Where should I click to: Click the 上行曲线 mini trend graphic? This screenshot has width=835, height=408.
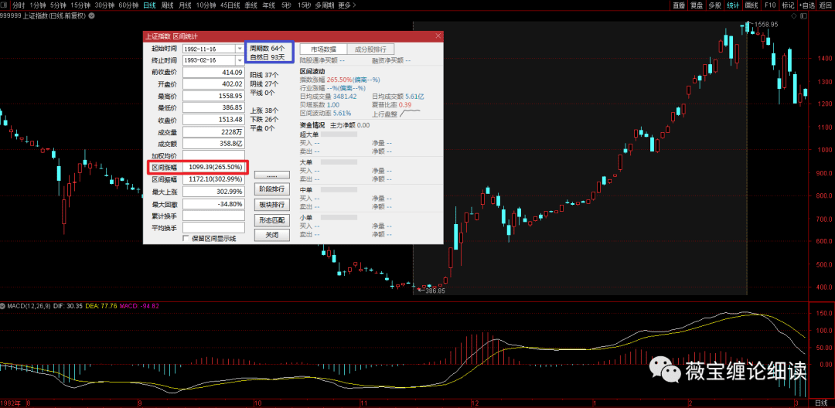click(x=410, y=113)
